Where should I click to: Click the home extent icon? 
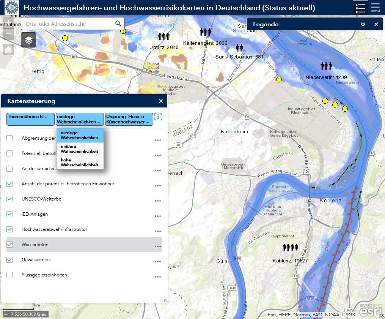click(x=8, y=49)
